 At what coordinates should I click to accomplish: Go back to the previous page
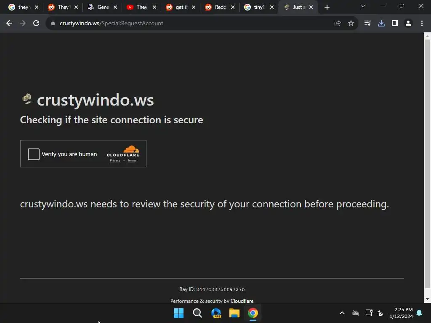[9, 24]
